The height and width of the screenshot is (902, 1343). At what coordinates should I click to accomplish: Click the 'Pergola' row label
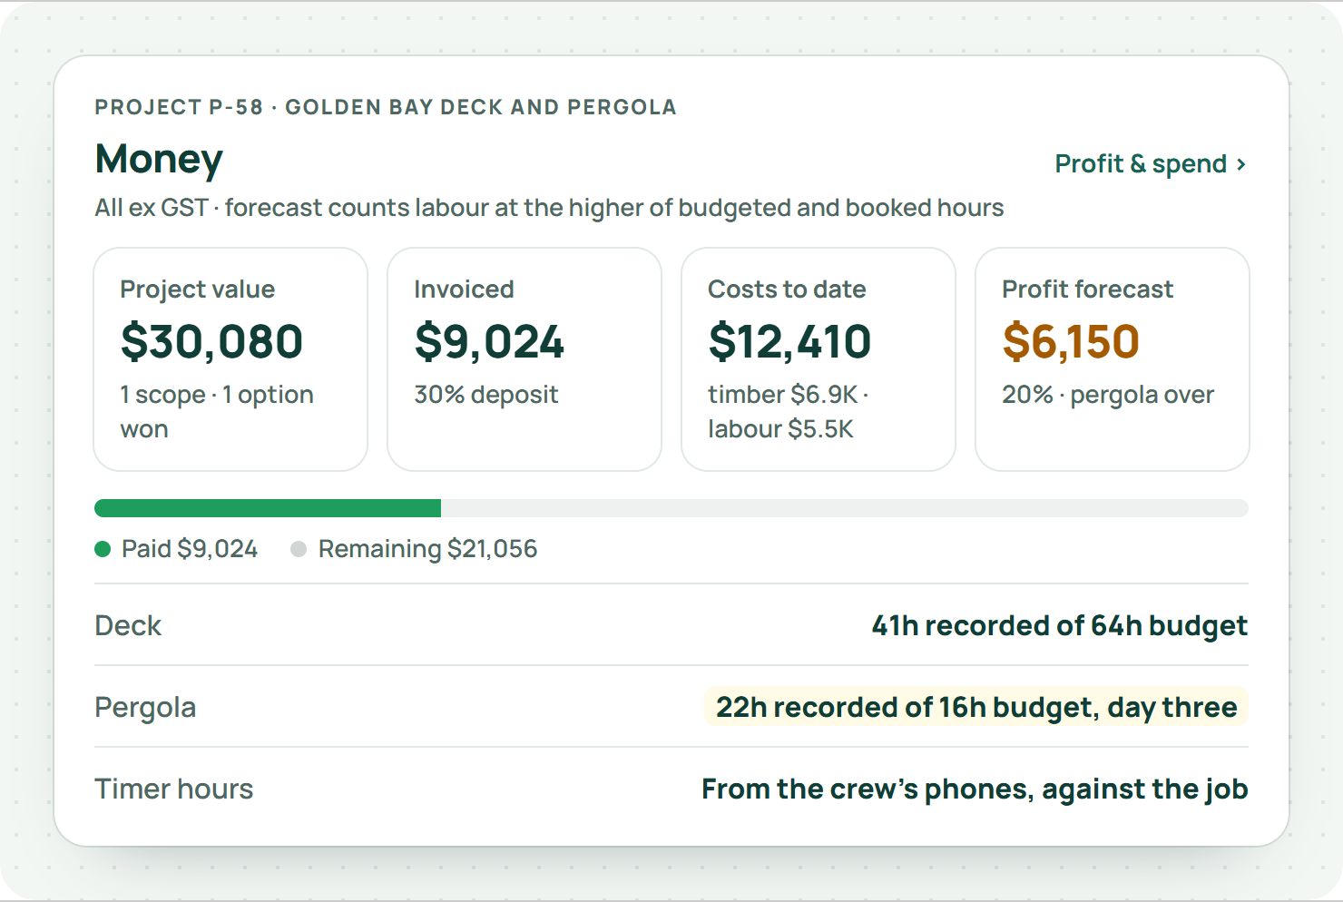click(145, 707)
